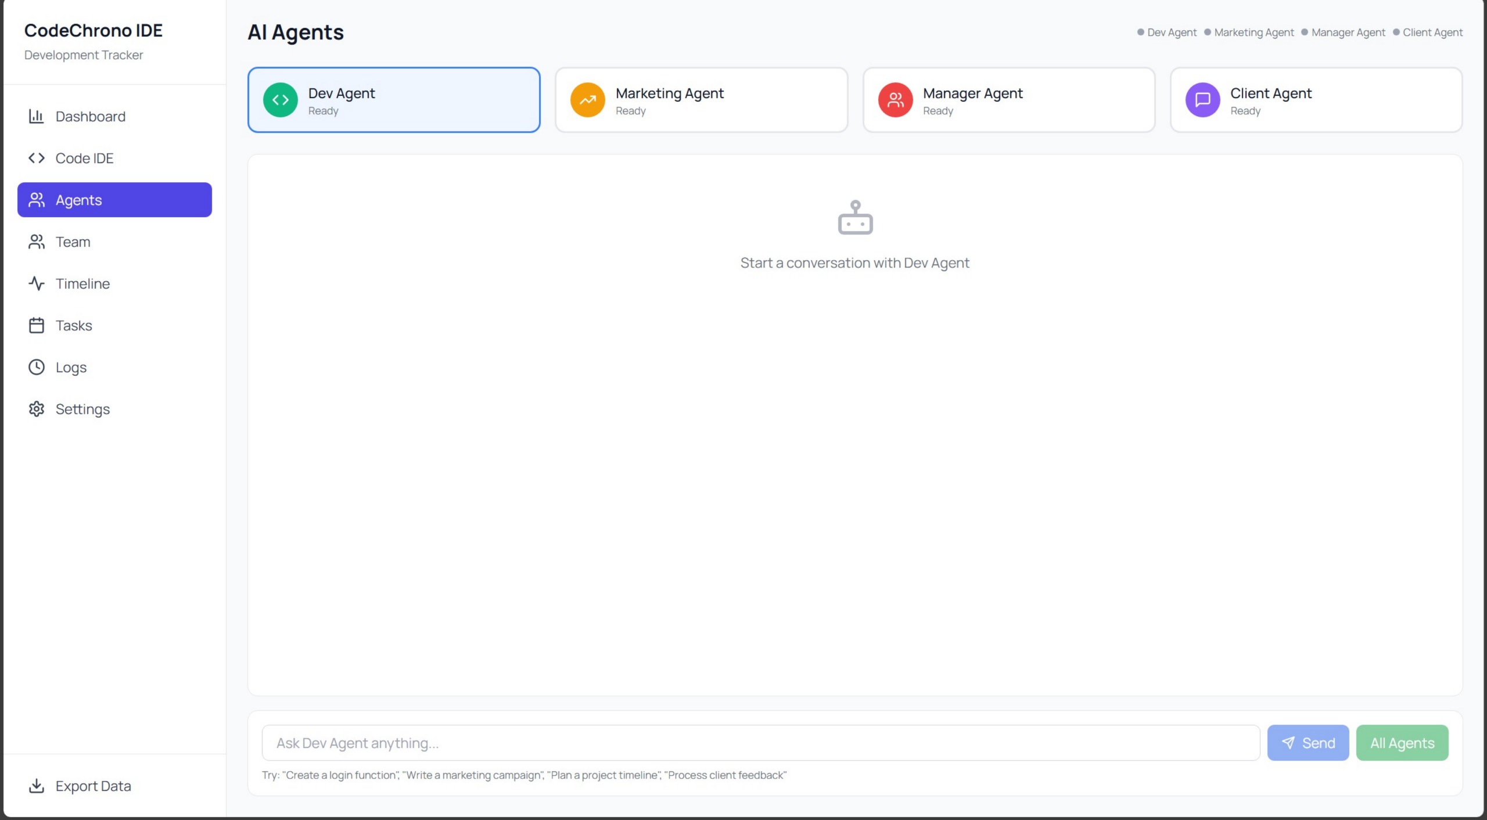Select the Agents sidebar item
The width and height of the screenshot is (1487, 820).
click(114, 200)
